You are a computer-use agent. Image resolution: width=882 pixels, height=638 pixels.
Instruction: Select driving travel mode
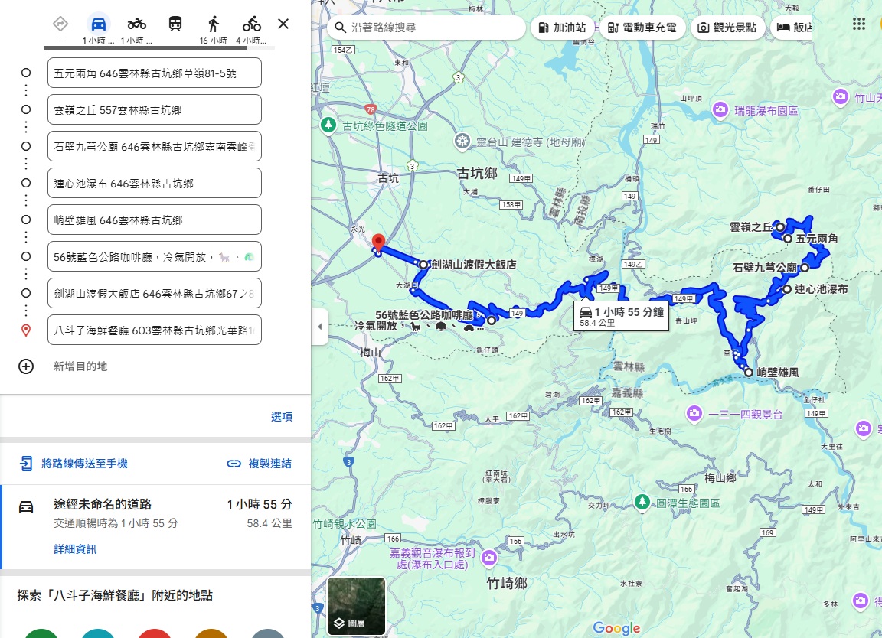pos(99,24)
